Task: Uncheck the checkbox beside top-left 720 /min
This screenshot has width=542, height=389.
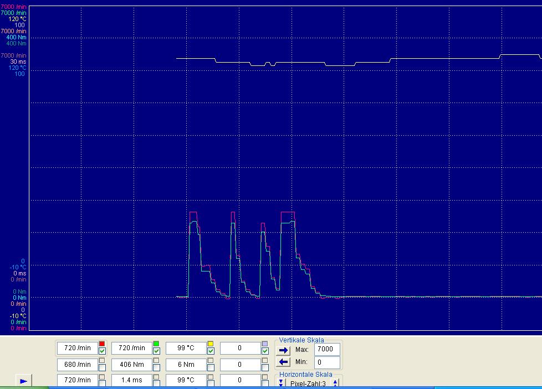Action: tap(102, 351)
